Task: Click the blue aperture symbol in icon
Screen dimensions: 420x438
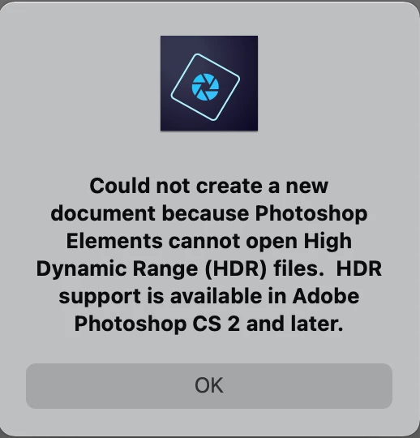Action: (x=205, y=87)
